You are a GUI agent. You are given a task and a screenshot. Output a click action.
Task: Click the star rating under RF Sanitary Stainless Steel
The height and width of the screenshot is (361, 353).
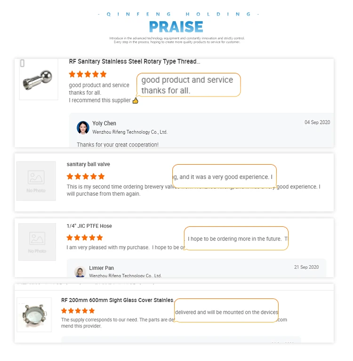coord(88,74)
